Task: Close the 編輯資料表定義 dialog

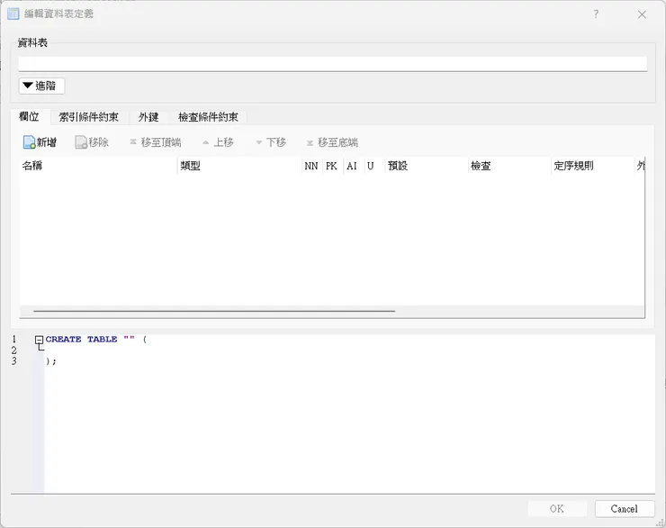Action: tap(642, 14)
